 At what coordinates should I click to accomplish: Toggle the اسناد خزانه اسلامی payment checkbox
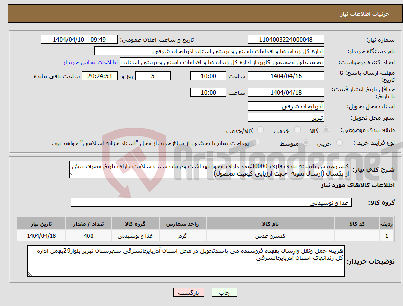point(256,142)
